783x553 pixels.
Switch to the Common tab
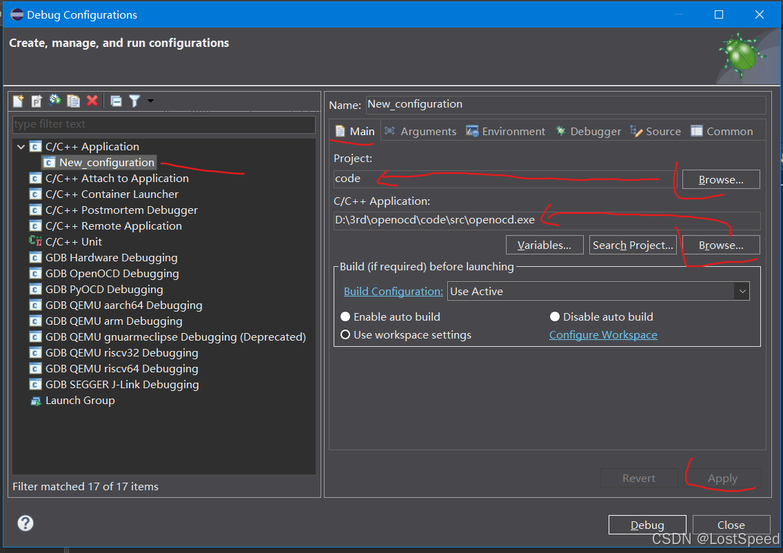point(722,132)
